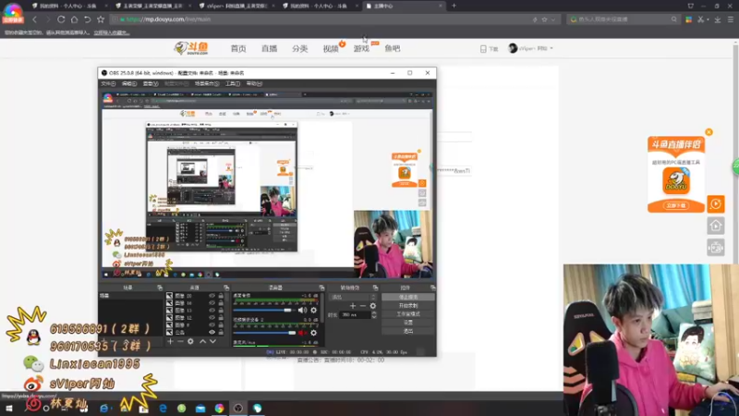The width and height of the screenshot is (739, 416).
Task: Open OBS 场景集合 menu
Action: coord(207,83)
